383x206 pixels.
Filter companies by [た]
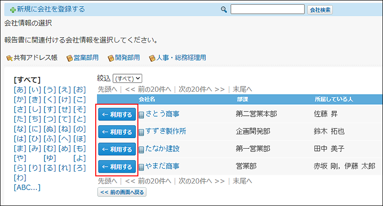tap(20, 119)
